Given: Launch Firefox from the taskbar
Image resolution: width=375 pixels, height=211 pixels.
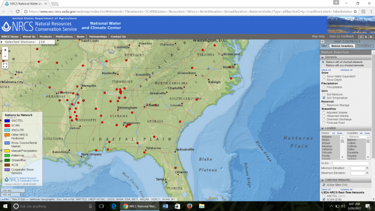Looking at the screenshot, I should (189, 206).
